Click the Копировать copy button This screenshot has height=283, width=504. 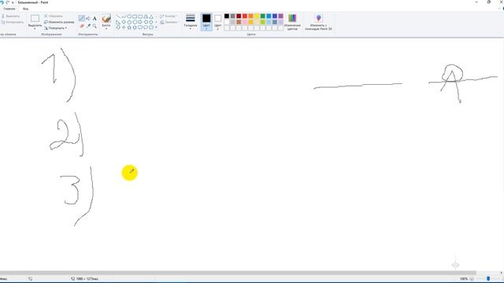pyautogui.click(x=13, y=22)
